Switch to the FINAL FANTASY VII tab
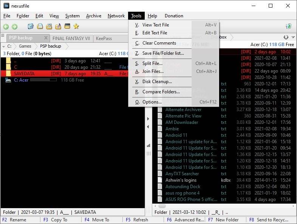 [x=71, y=39]
